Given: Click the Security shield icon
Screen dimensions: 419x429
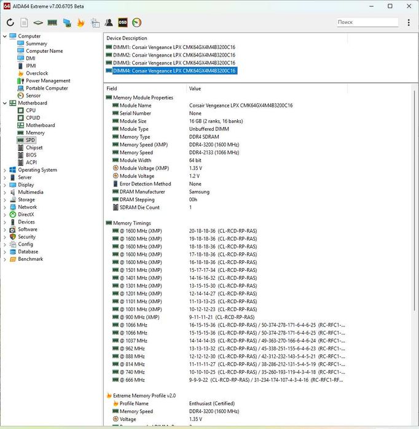Looking at the screenshot, I should pos(13,237).
